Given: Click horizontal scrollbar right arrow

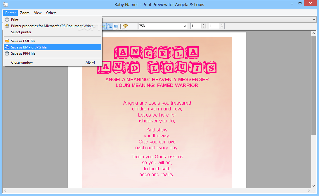Looking at the screenshot, I should pos(308,191).
